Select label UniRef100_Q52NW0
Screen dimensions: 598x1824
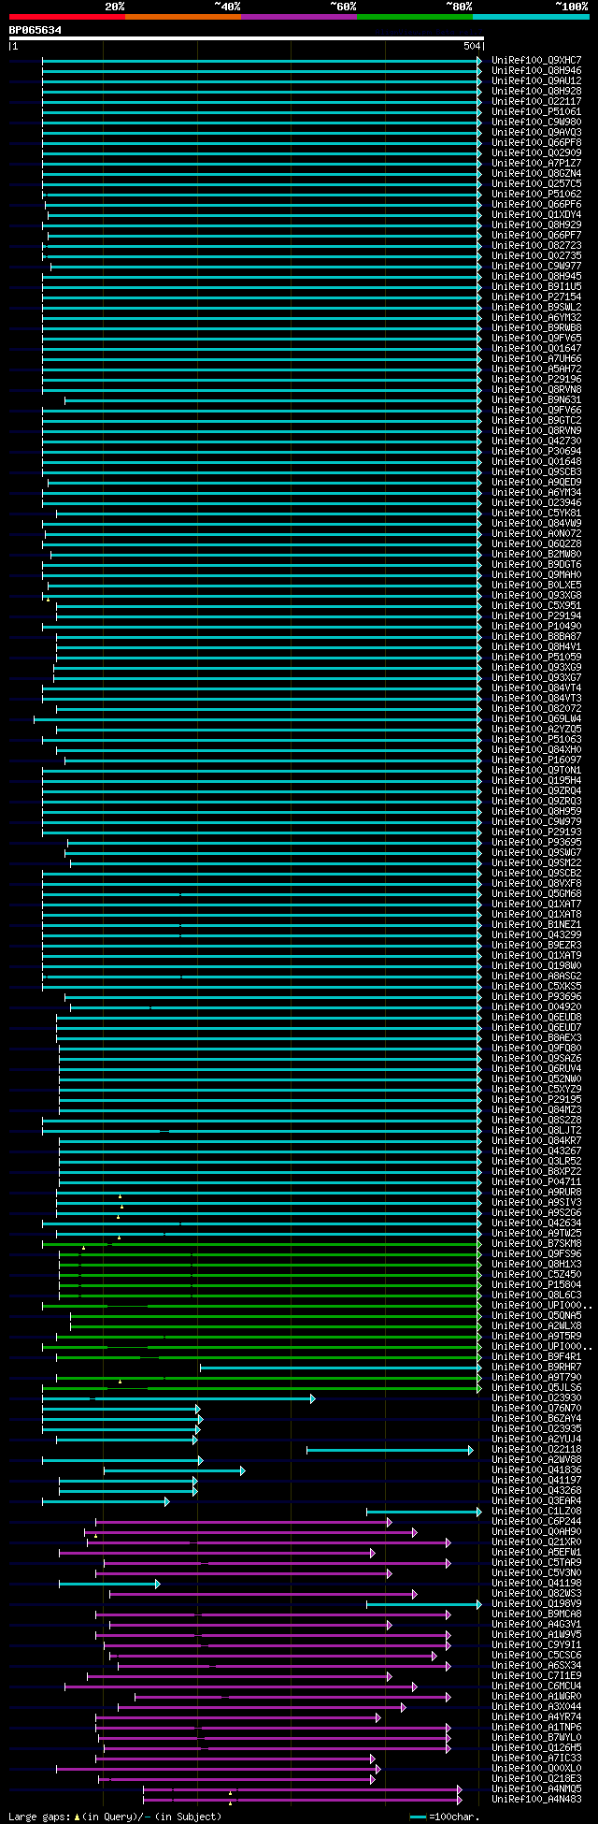coord(536,1079)
